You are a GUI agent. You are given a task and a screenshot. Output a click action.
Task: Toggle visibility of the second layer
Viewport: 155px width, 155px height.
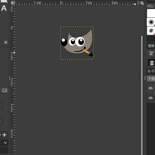(151, 98)
